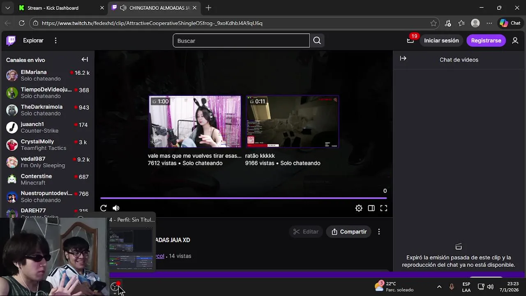The height and width of the screenshot is (296, 526).
Task: Close the Kick Dashboard tab
Action: click(x=102, y=8)
